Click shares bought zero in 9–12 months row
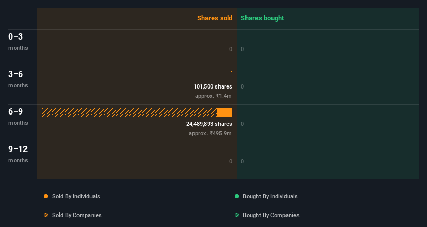This screenshot has height=227, width=427. pyautogui.click(x=242, y=161)
